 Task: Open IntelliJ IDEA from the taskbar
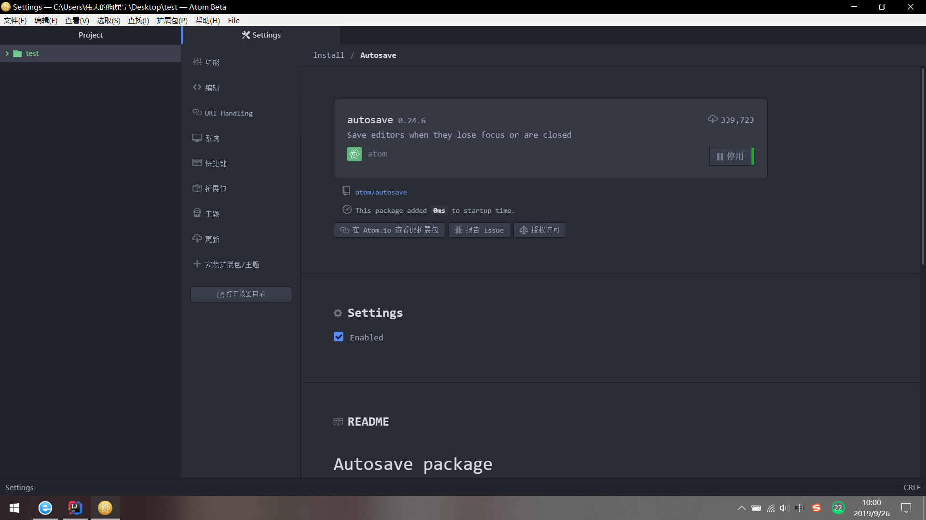75,507
